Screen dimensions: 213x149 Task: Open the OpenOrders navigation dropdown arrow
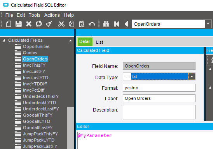[x=208, y=24]
